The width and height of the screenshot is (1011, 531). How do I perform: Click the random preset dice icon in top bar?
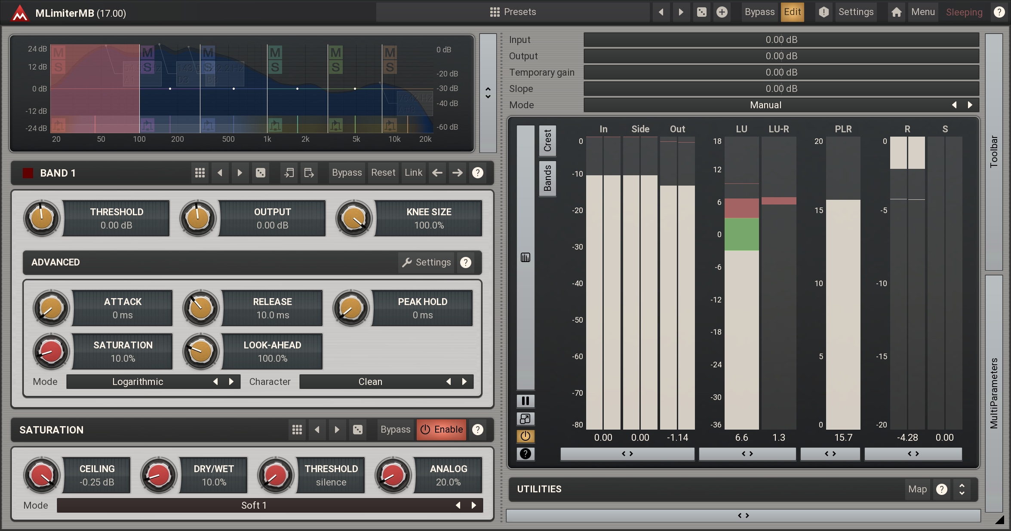pyautogui.click(x=701, y=12)
